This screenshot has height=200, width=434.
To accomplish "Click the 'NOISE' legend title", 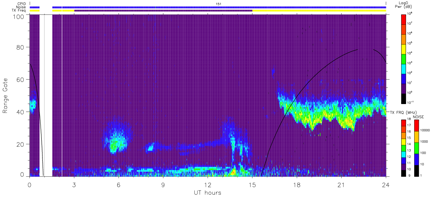I will (x=418, y=117).
